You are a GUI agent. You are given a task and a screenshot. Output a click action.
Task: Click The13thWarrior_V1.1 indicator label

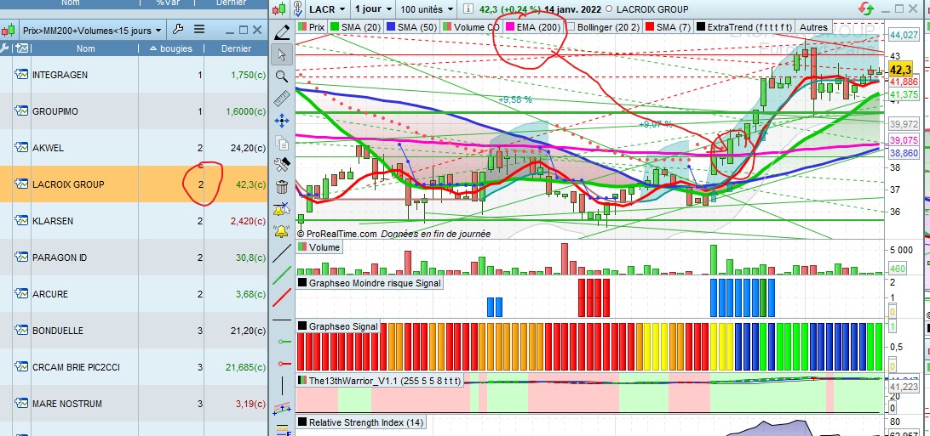379,381
